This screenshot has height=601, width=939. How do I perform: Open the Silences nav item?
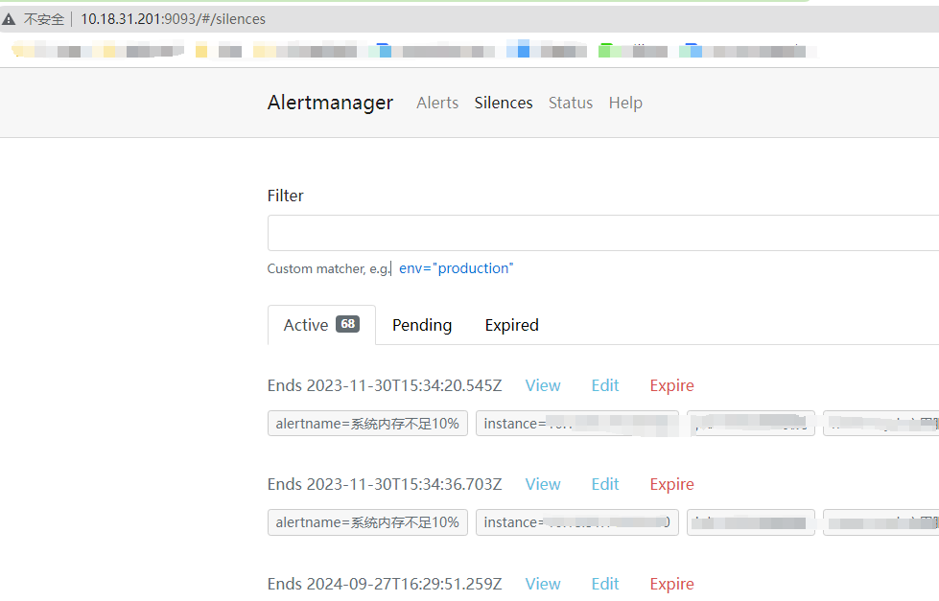[x=503, y=103]
